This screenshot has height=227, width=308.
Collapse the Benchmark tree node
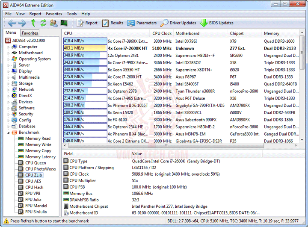point(9,133)
